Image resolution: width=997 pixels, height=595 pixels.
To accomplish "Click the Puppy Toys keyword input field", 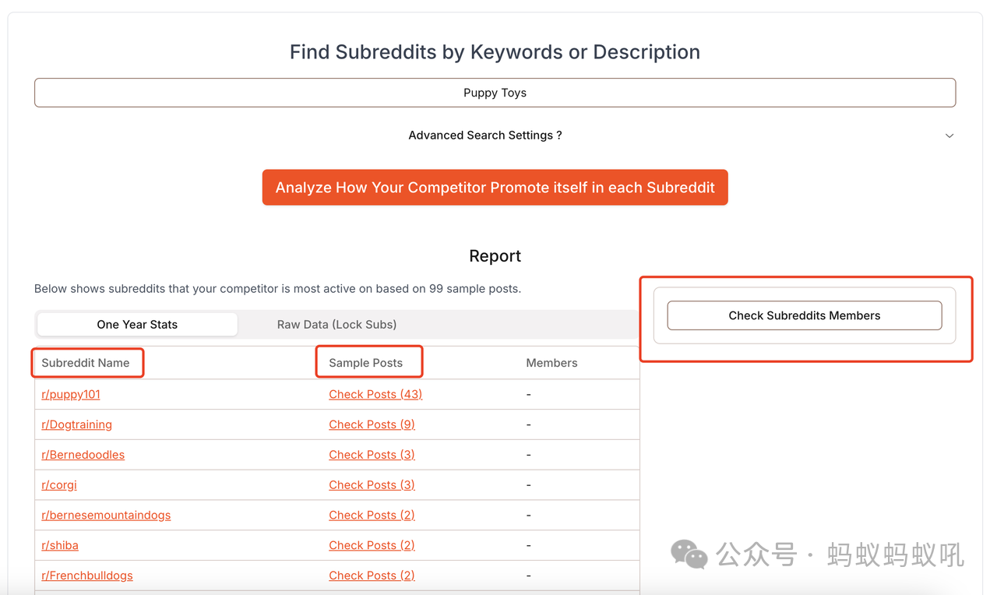I will point(495,93).
